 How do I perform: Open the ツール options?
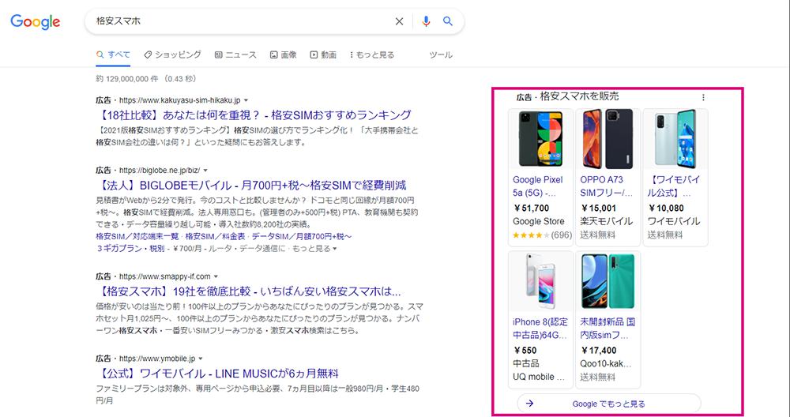[x=441, y=55]
